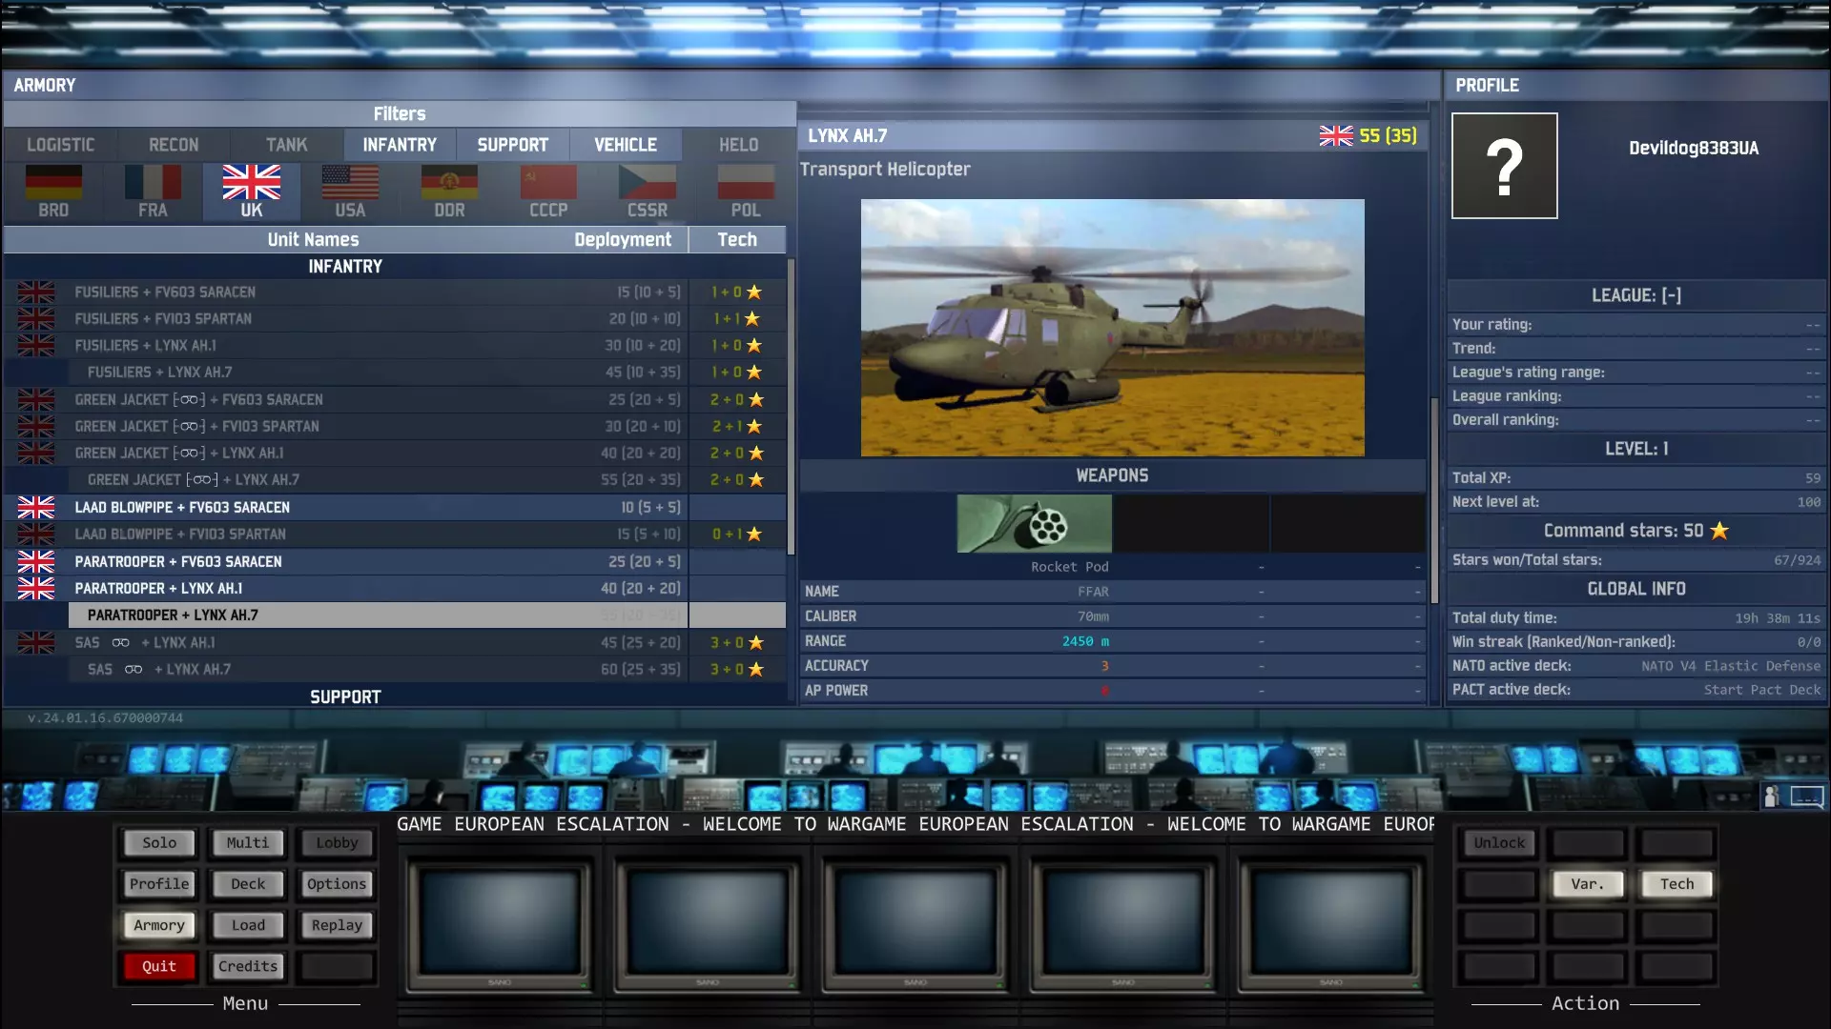Click the profile avatar question mark
Viewport: 1831px width, 1029px height.
click(x=1504, y=166)
